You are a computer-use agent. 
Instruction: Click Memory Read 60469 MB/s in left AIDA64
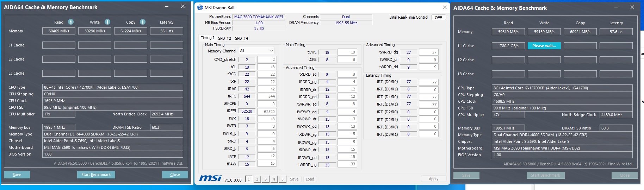tap(59, 31)
